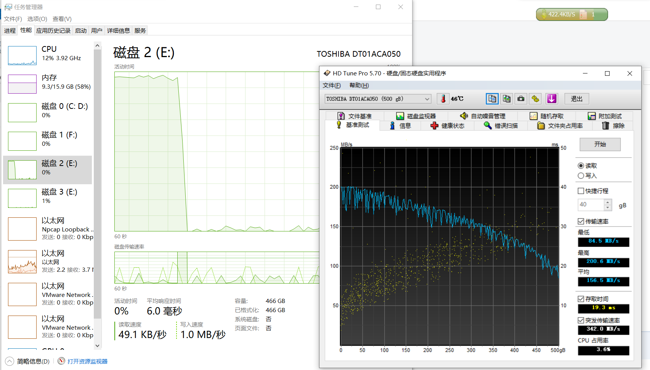Enable the 快捷行程 checkbox
Viewport: 650px width, 370px height.
pyautogui.click(x=581, y=191)
